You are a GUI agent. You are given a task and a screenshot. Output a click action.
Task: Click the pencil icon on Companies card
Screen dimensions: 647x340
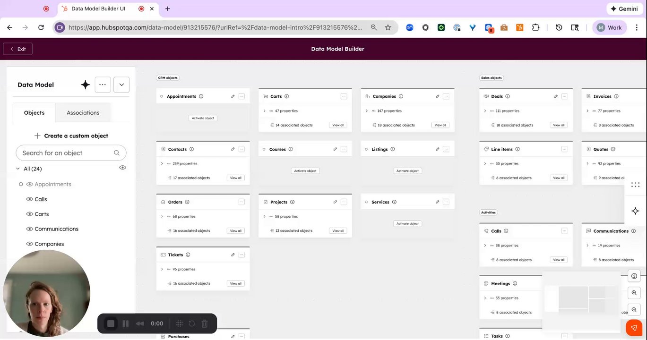[437, 96]
